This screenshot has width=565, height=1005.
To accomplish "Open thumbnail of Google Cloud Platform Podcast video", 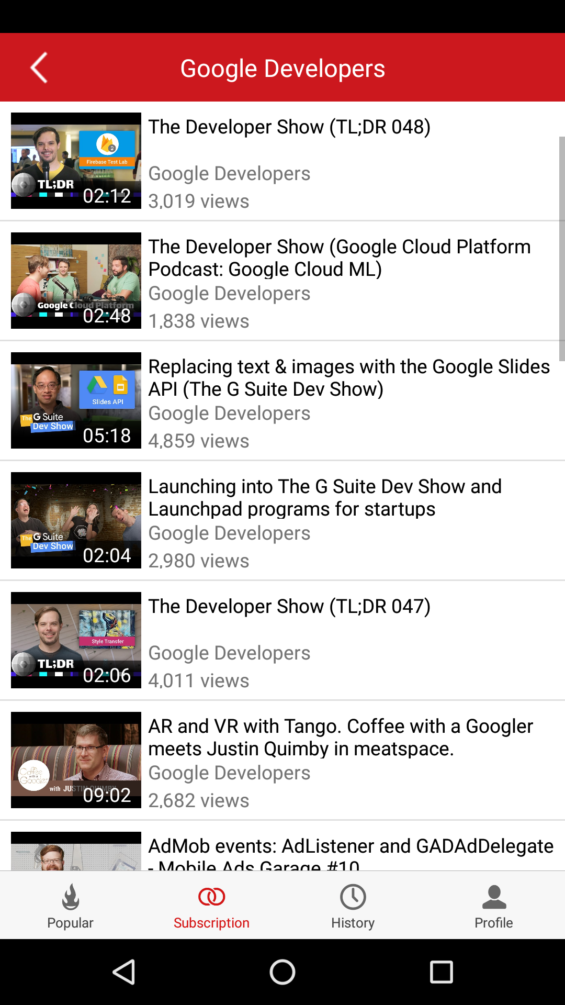I will click(x=76, y=281).
